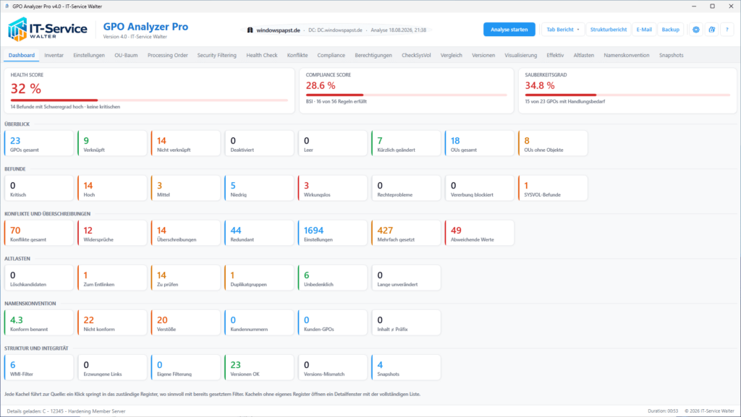The width and height of the screenshot is (741, 417).
Task: Open the Hoch findings tile
Action: [112, 188]
